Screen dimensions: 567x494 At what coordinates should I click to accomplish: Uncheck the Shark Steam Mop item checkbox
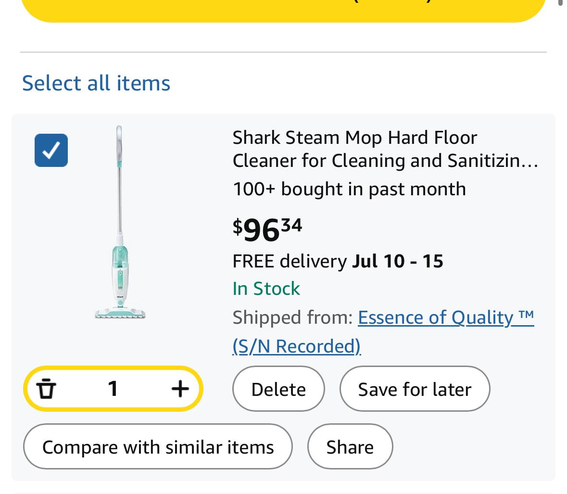tap(51, 150)
